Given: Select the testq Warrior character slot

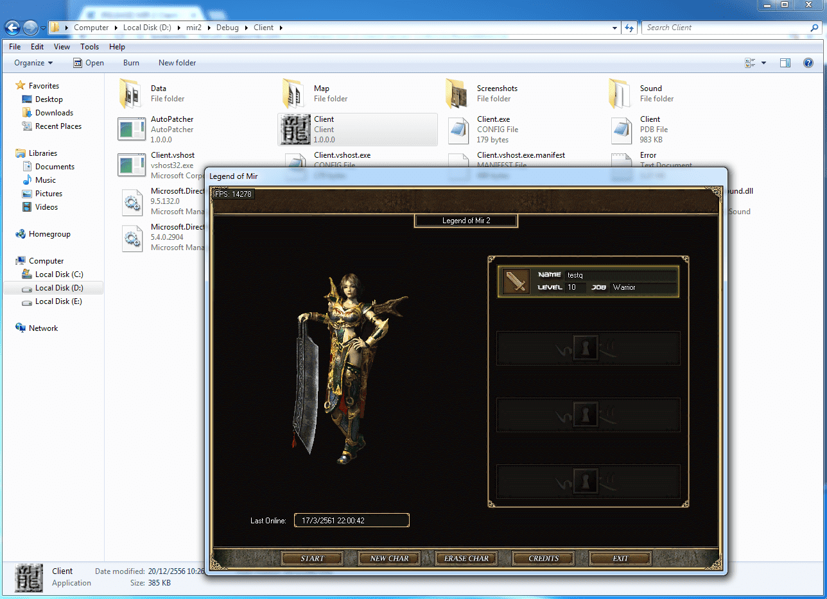Looking at the screenshot, I should point(588,281).
